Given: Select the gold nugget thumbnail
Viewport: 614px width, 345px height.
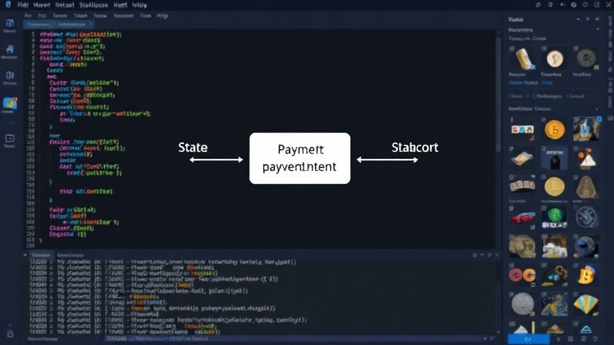Looking at the screenshot, I should point(522,246).
